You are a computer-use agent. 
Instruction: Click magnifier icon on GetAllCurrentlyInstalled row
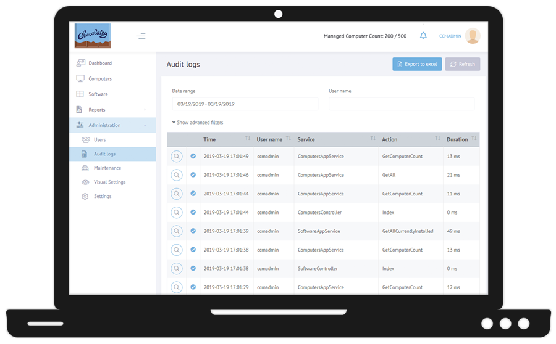[177, 231]
